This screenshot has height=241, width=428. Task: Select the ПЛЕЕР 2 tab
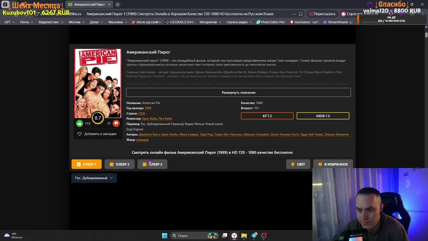[x=119, y=164]
